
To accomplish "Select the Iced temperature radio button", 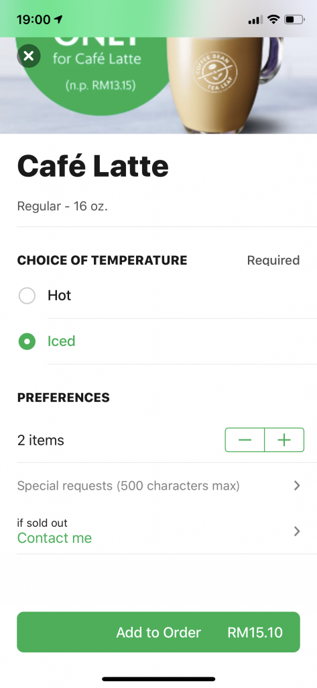I will click(x=27, y=341).
